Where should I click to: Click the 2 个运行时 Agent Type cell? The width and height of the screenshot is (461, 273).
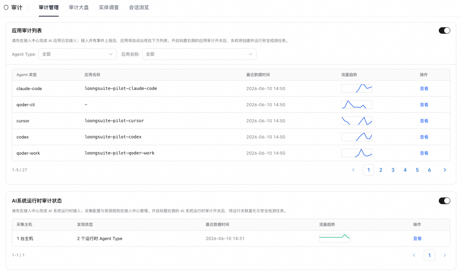click(99, 238)
